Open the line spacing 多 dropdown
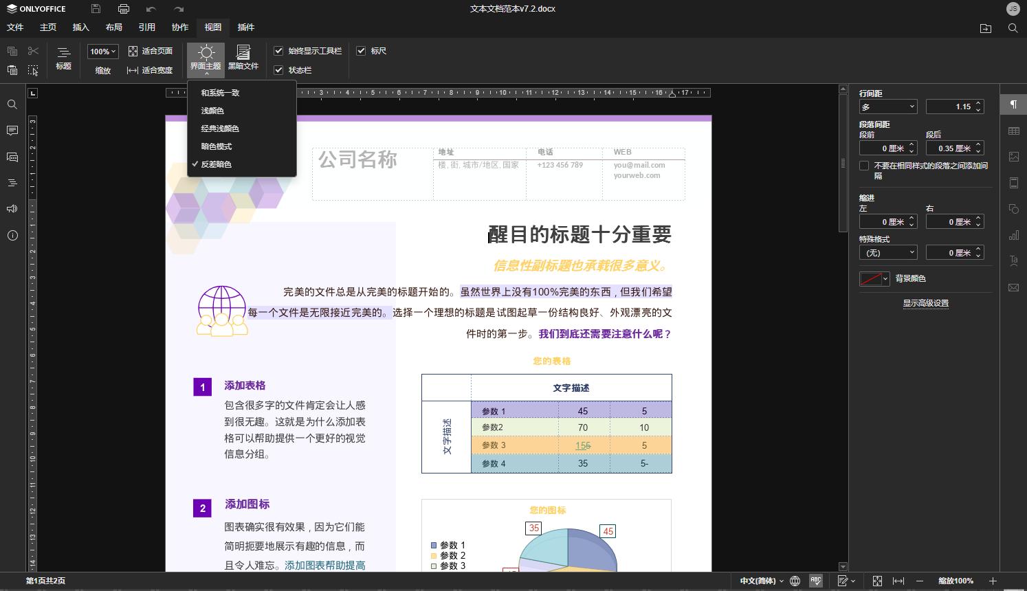The width and height of the screenshot is (1027, 591). (887, 106)
